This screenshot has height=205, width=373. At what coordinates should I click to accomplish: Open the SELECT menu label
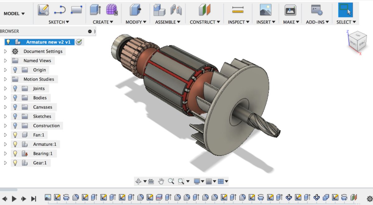(346, 22)
